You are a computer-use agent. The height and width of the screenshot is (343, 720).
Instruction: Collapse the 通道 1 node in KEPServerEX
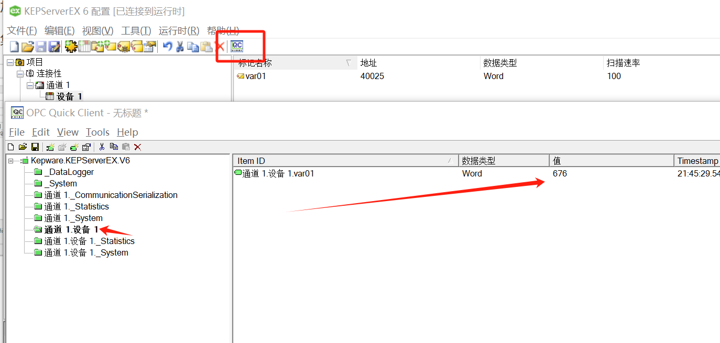coord(30,85)
